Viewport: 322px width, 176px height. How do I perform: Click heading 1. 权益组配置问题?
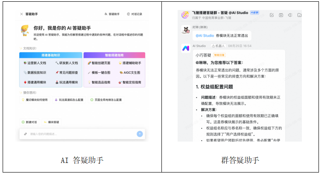pyautogui.click(x=214, y=87)
